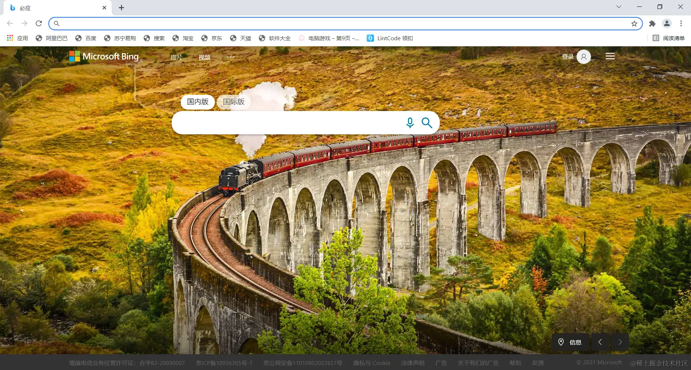The image size is (691, 370).
Task: Expand the three-dot more menu in Bing header
Action: click(x=230, y=57)
